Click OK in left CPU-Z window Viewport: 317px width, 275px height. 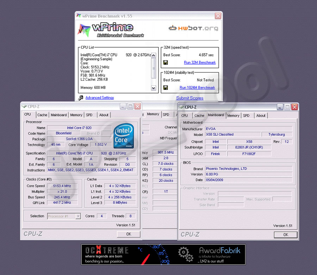(x=129, y=234)
